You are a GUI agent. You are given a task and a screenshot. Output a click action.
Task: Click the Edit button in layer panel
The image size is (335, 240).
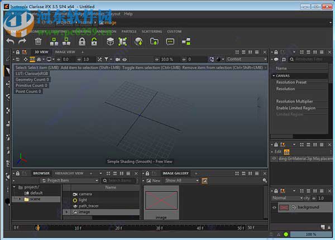[277, 151]
